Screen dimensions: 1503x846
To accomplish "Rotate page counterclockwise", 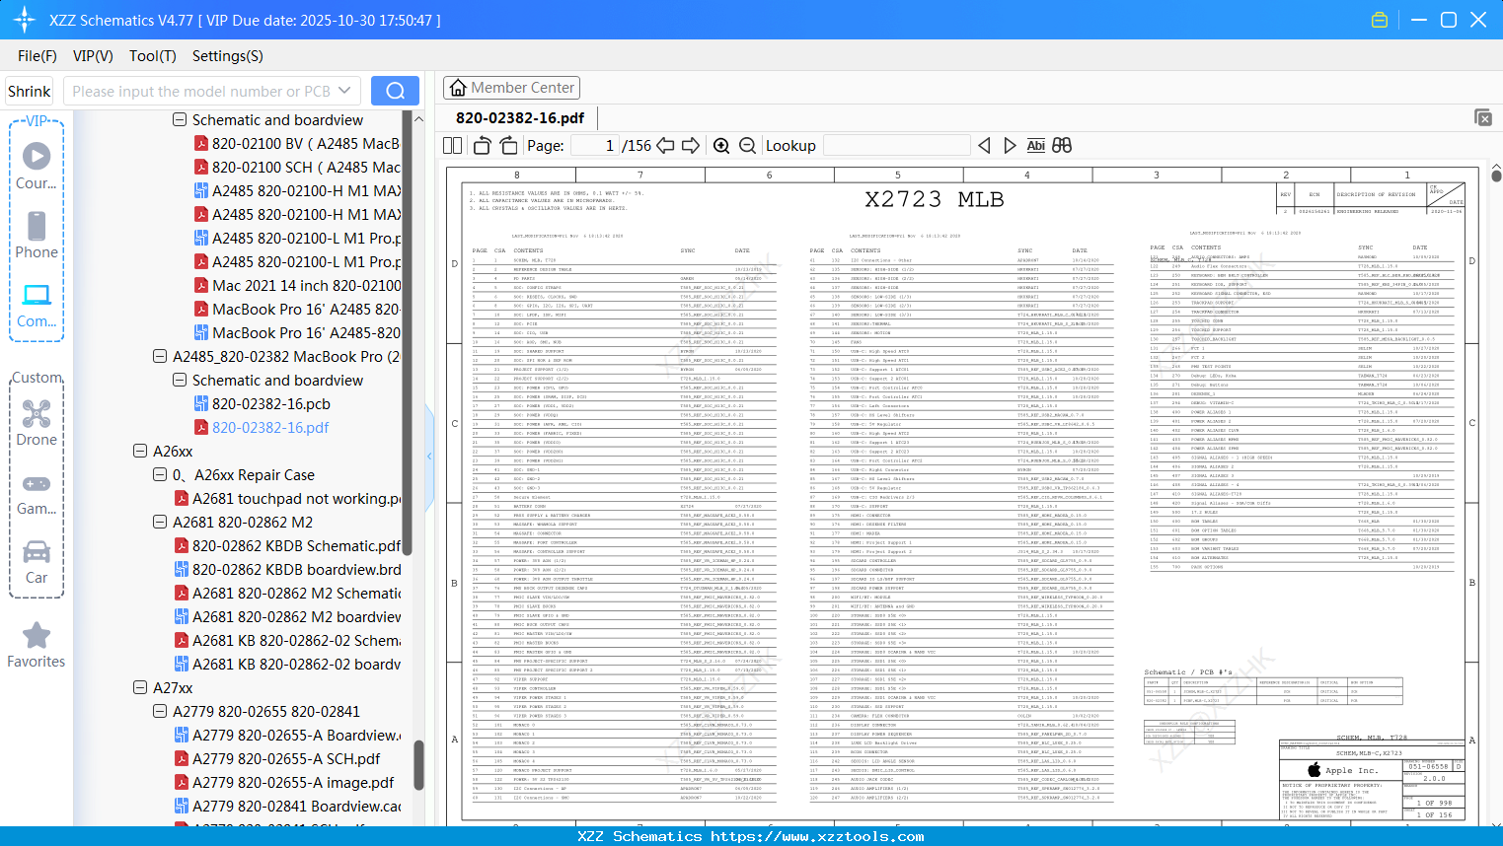I will [x=483, y=146].
